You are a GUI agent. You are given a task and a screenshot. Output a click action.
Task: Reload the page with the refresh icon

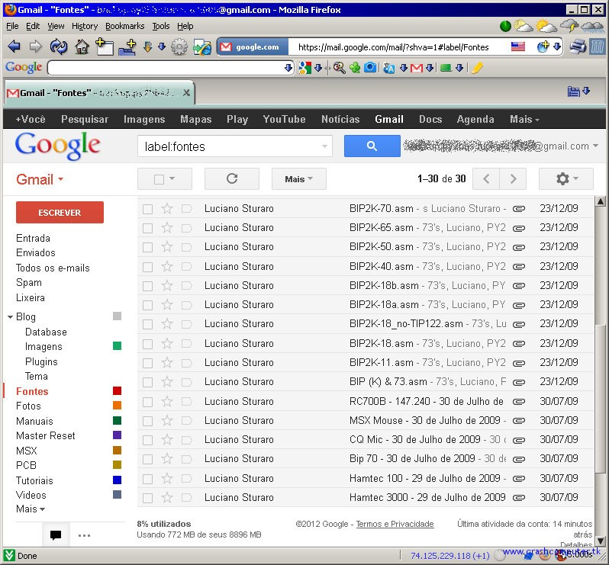click(x=58, y=47)
